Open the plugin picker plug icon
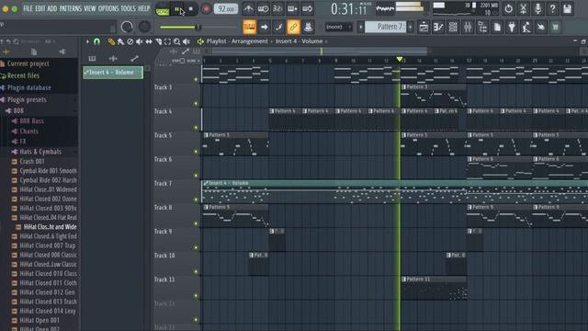This screenshot has width=588, height=331. click(x=512, y=27)
